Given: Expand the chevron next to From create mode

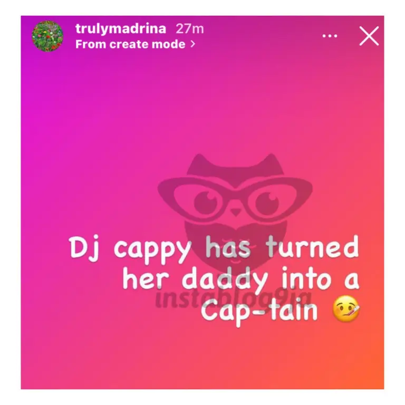Looking at the screenshot, I should tap(192, 44).
